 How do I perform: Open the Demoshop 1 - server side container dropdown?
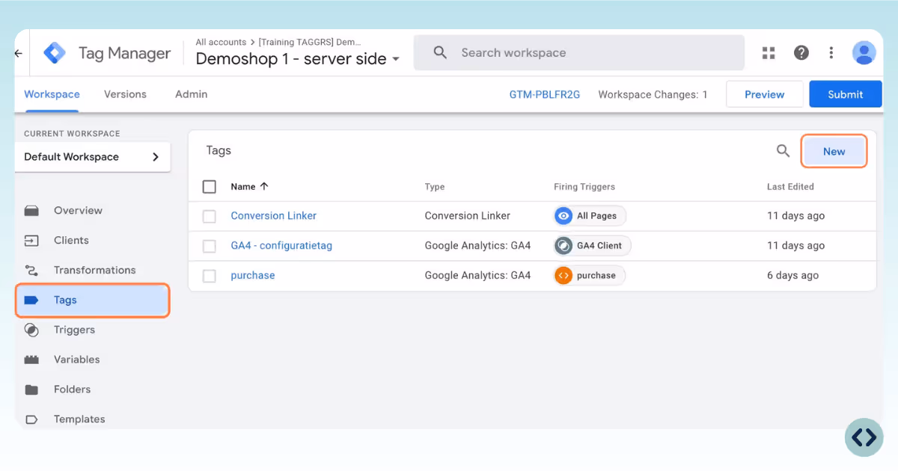coord(298,59)
